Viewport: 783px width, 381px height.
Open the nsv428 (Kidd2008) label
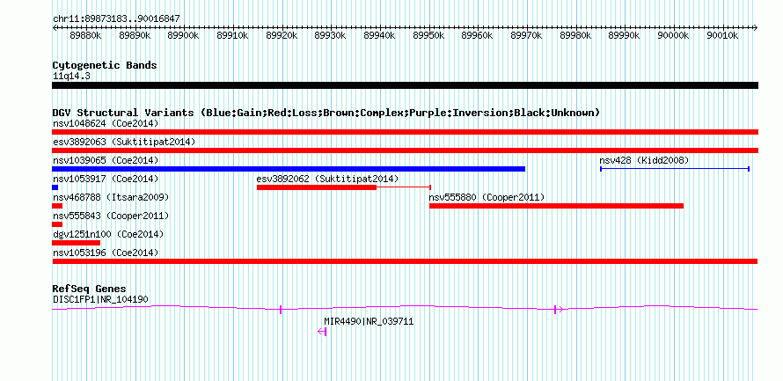click(x=644, y=160)
